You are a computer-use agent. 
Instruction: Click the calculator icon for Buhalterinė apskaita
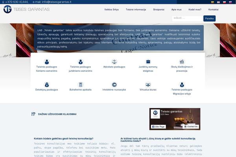[x=81, y=85]
